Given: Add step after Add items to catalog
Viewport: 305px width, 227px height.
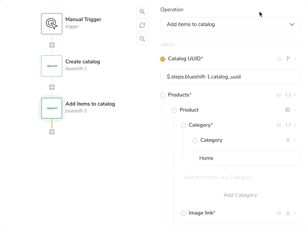Looking at the screenshot, I should [52, 132].
